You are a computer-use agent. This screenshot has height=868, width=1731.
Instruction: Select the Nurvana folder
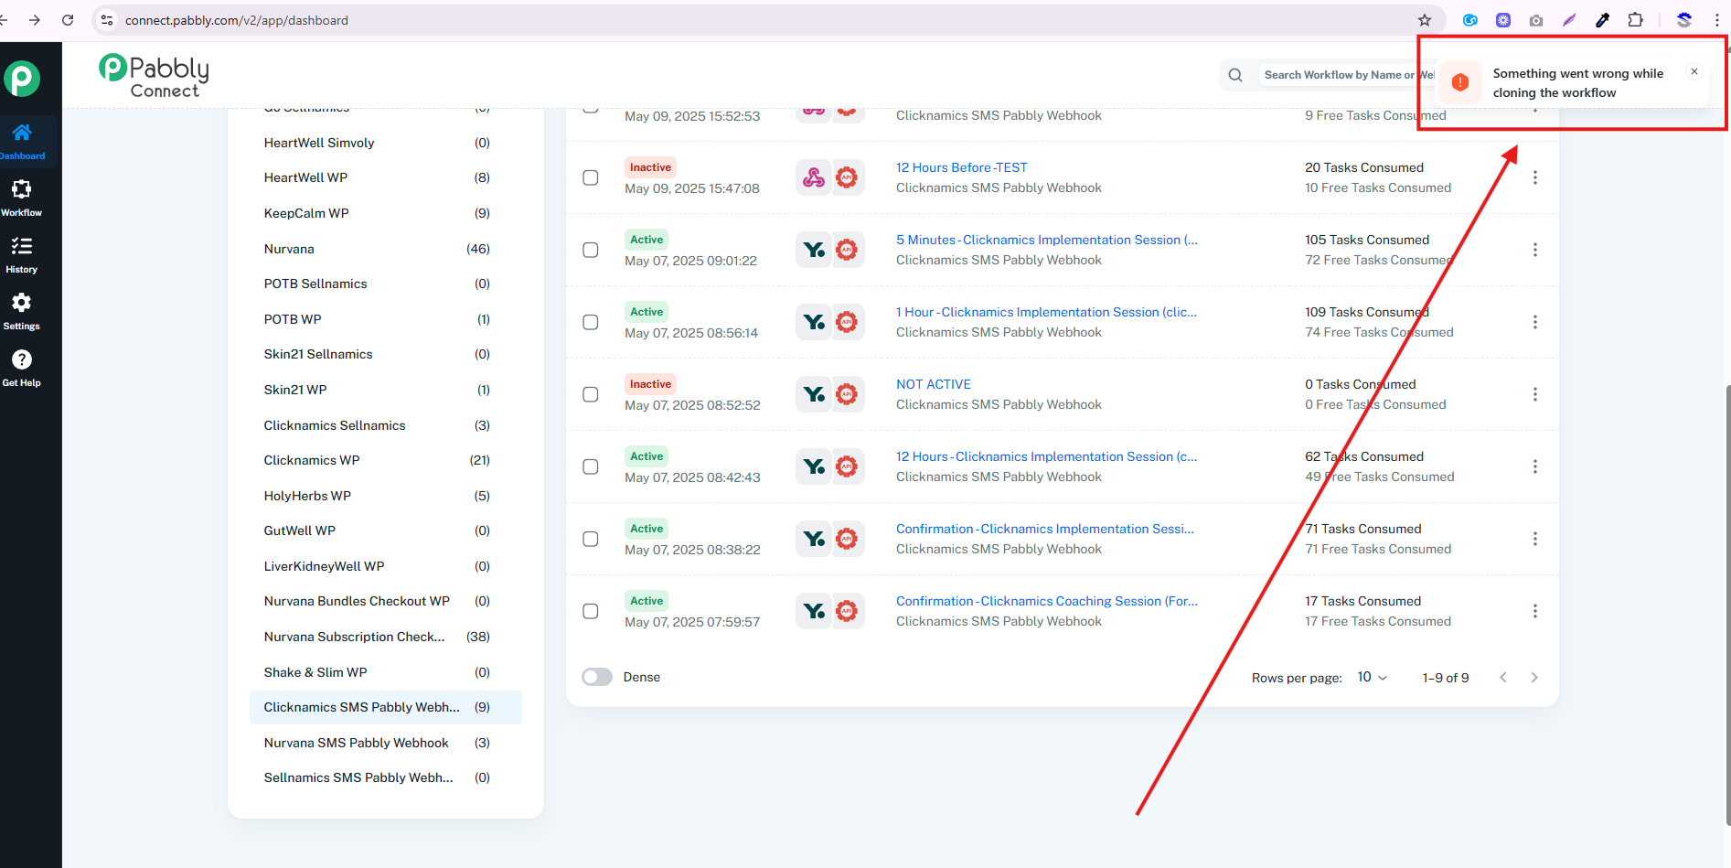coord(385,249)
